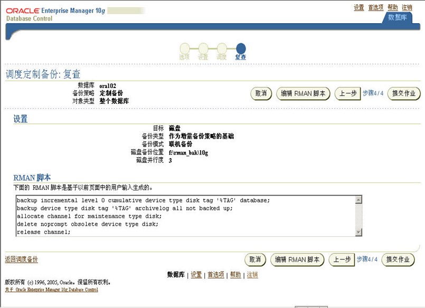Click inside the RMAN script text area
This screenshot has width=425, height=308.
click(185, 216)
